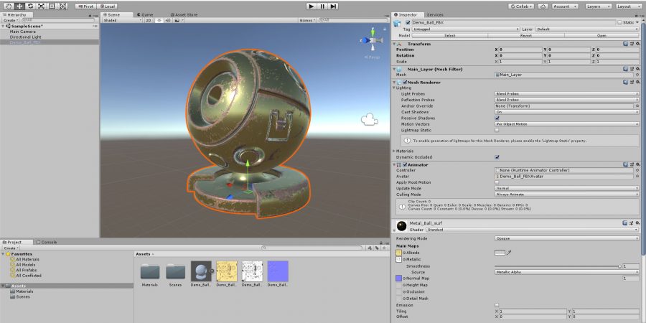Screen dimensions: 646x323
Task: Click the Revert model button
Action: (525, 35)
